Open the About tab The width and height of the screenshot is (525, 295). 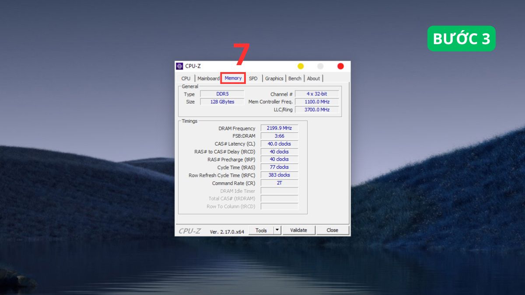[x=314, y=78]
